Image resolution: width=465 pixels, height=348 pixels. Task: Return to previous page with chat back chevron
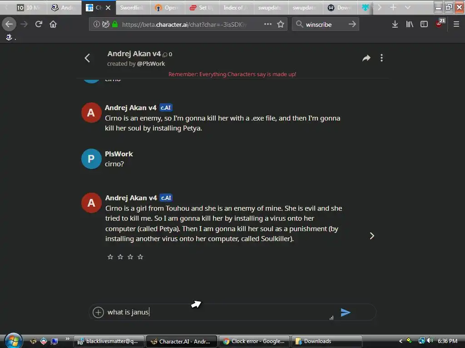pos(87,58)
